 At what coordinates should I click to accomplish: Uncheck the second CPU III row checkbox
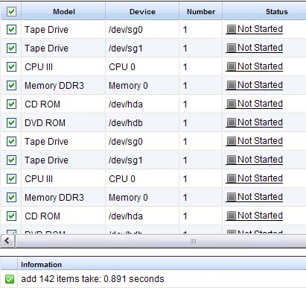coord(11,178)
